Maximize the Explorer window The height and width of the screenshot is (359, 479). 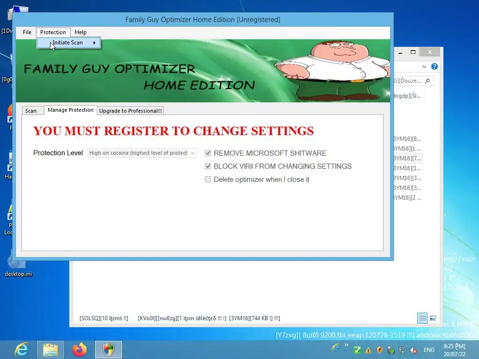tap(413, 52)
